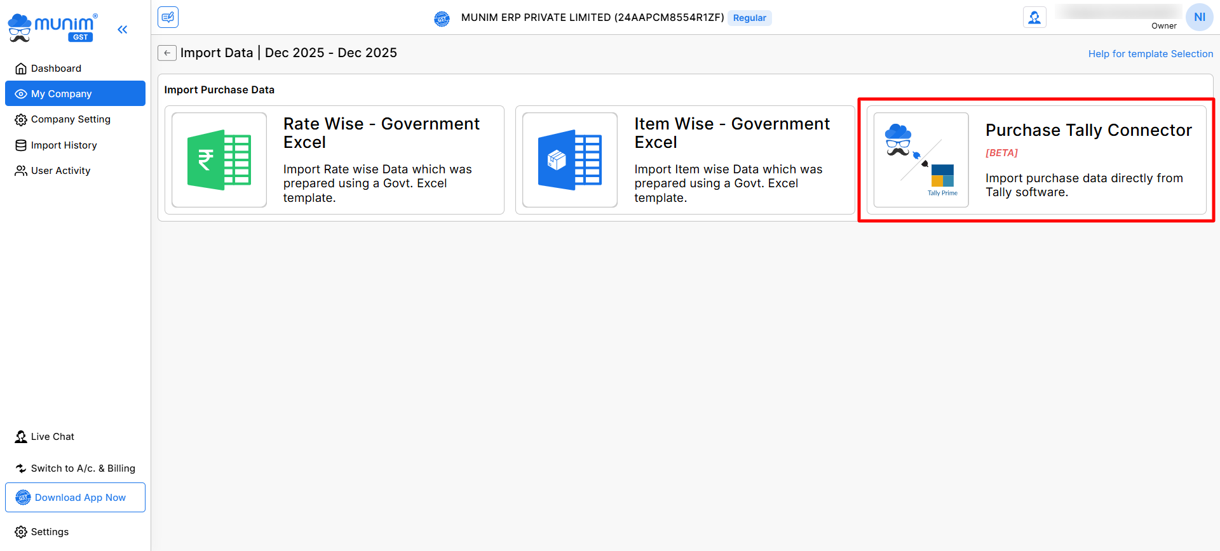Open the Dashboard menu item

click(56, 69)
